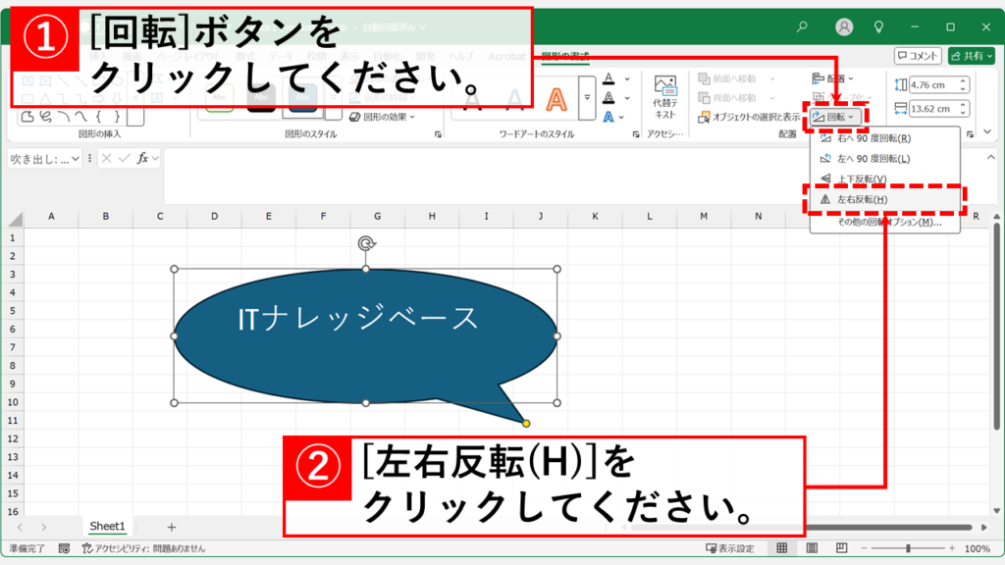The height and width of the screenshot is (565, 1005).
Task: Click the user account avatar icon
Action: (844, 27)
